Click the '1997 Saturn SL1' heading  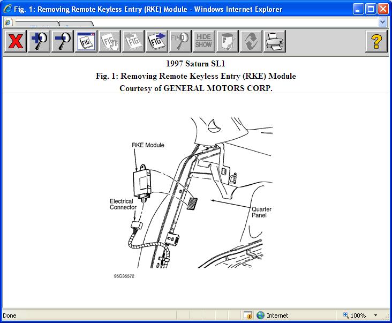click(195, 64)
